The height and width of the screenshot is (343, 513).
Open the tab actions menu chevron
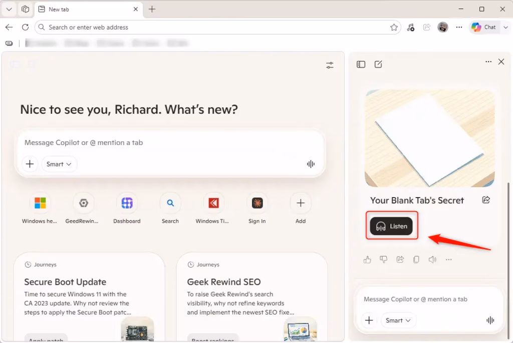click(x=9, y=9)
